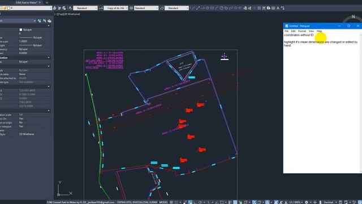Open Notepad File menu
Screen dimensions: 362x204
[287, 31]
